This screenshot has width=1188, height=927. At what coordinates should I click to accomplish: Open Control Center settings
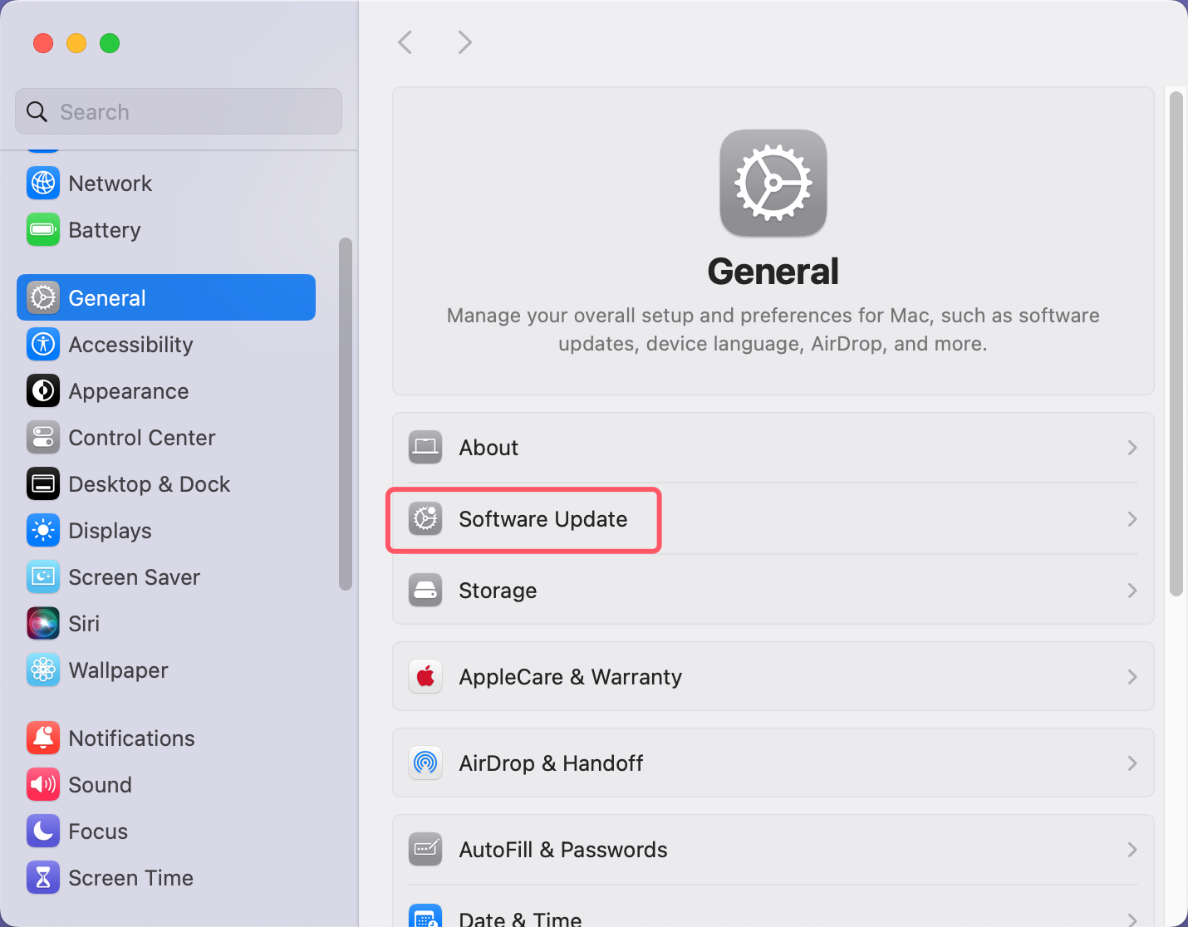(142, 437)
